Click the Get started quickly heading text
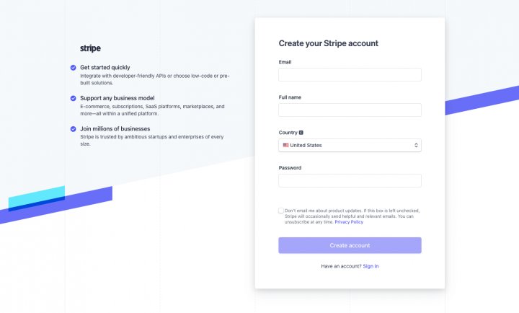The image size is (519, 313). [x=105, y=68]
